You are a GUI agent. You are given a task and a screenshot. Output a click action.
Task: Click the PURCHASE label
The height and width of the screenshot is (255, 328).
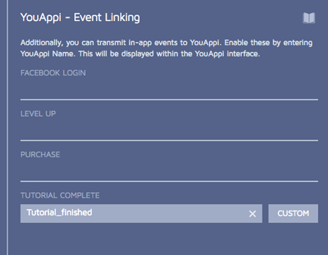click(40, 155)
